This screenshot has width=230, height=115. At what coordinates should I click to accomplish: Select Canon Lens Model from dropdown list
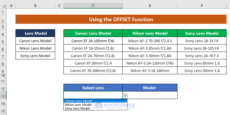point(79,101)
